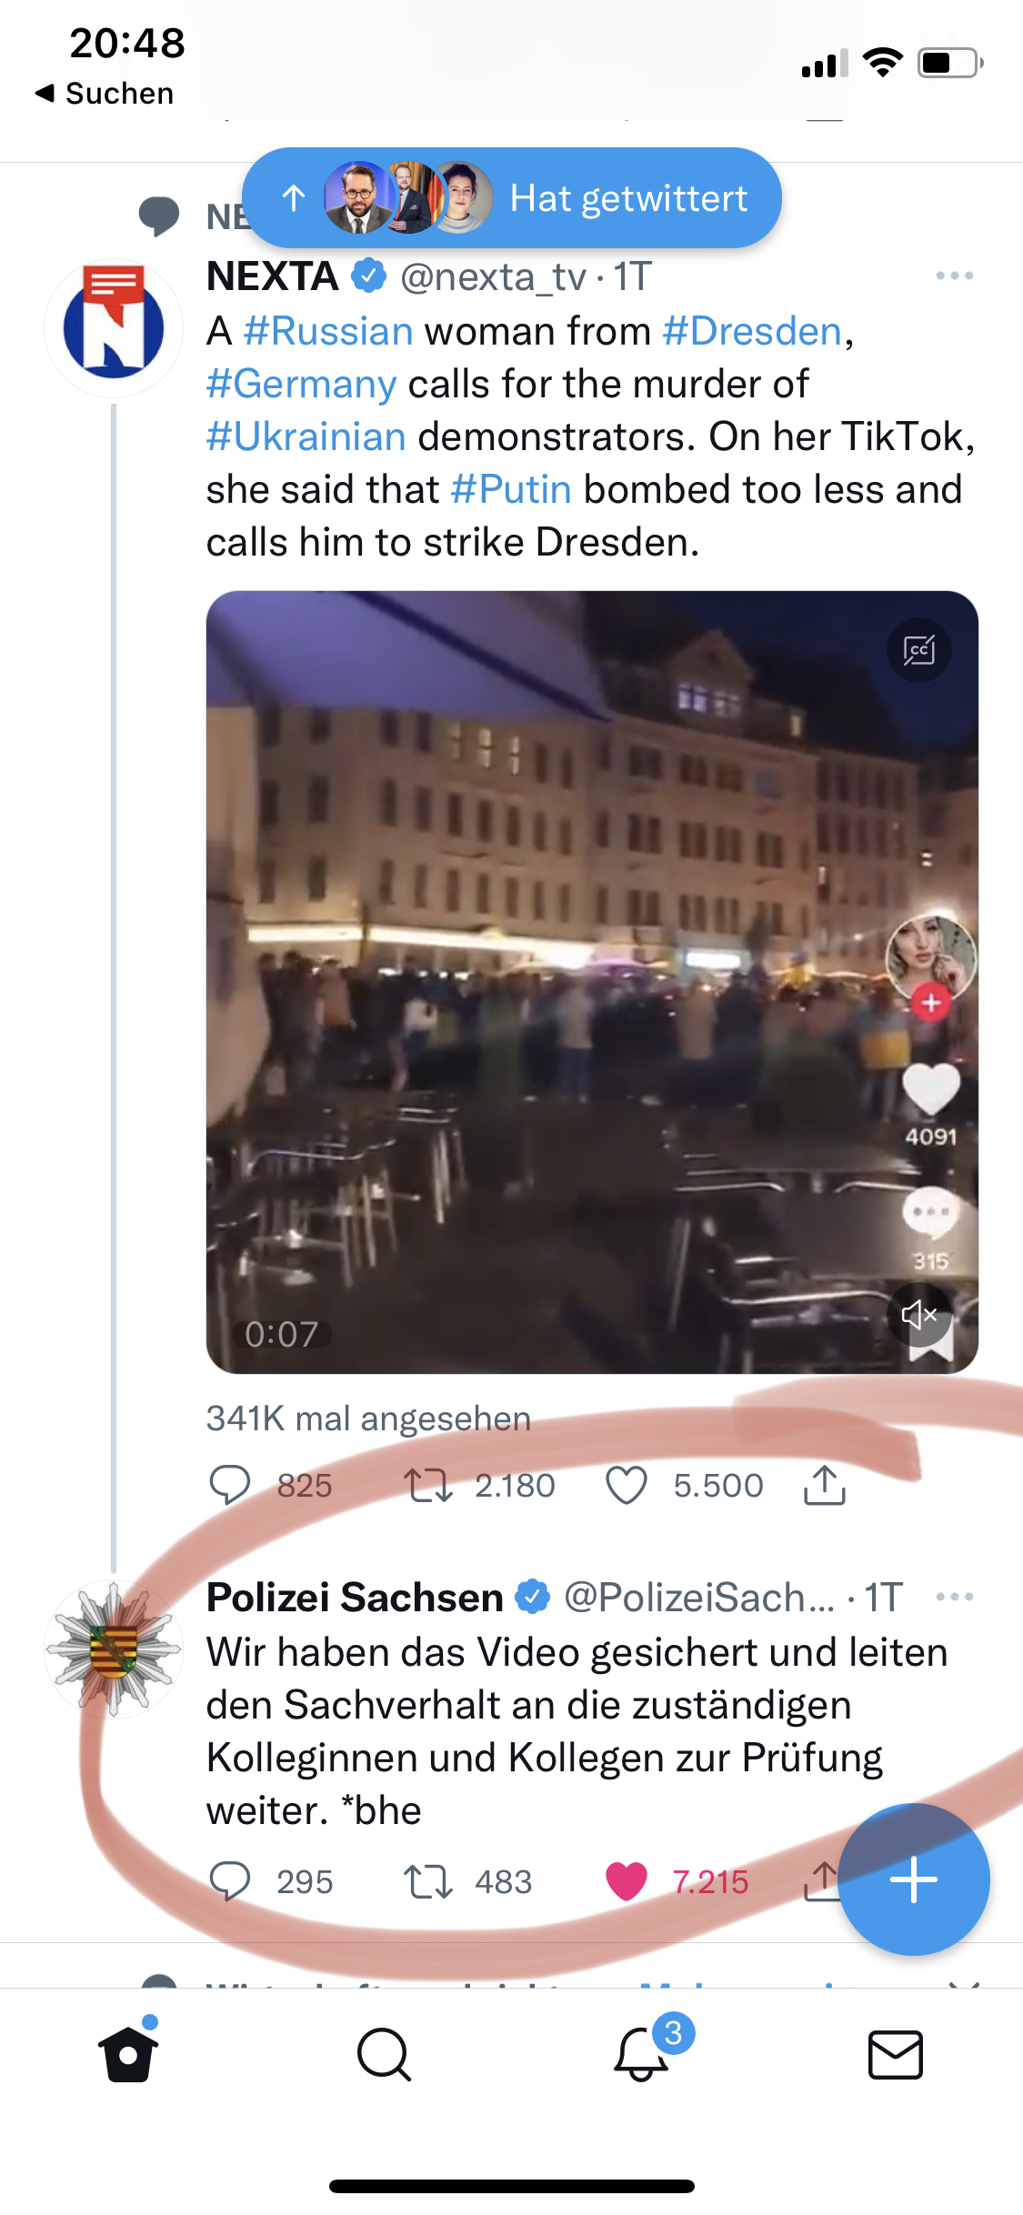
Task: Compose a new tweet
Action: tap(913, 1879)
